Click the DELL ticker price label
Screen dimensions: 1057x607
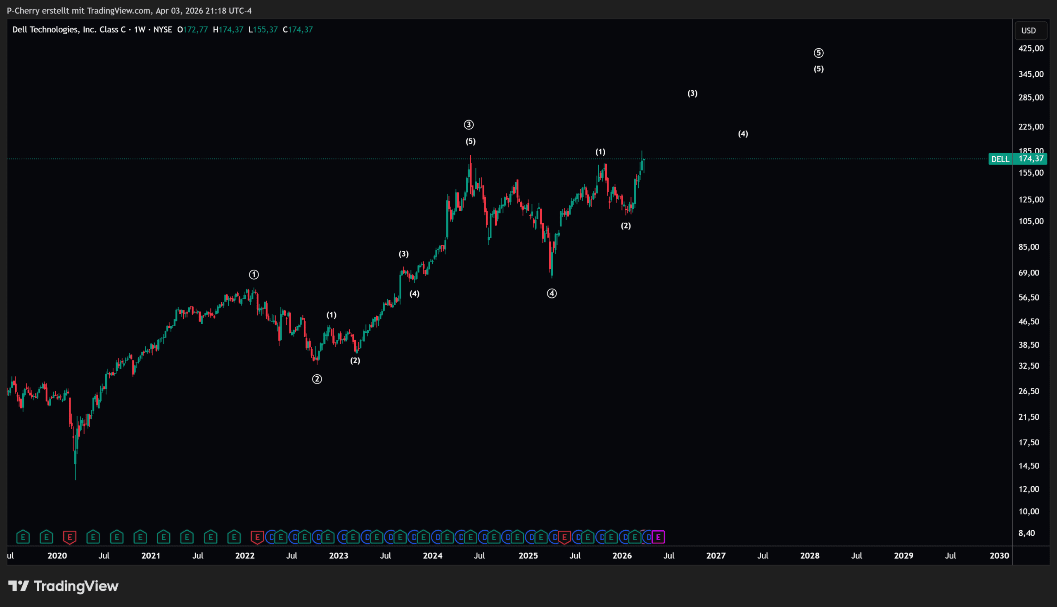coord(1000,159)
